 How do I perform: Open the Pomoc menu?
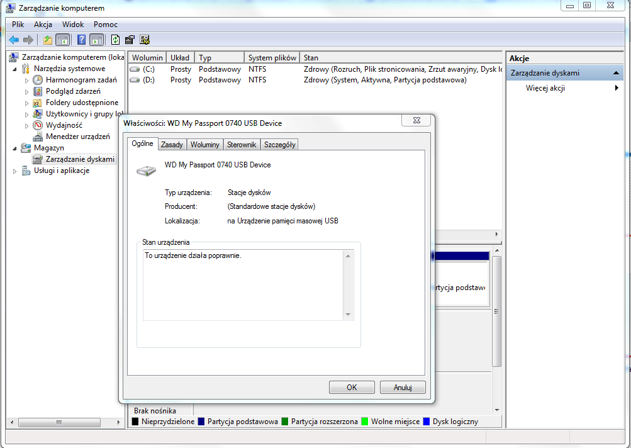tap(106, 24)
